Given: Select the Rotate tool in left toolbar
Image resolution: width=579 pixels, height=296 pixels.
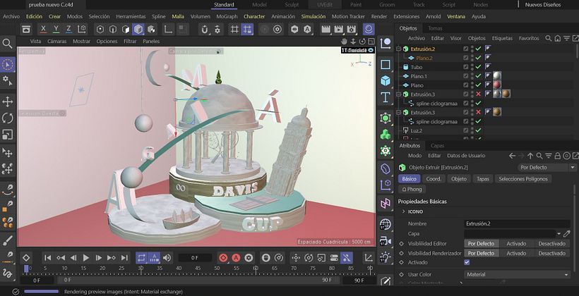Looking at the screenshot, I should (7, 118).
